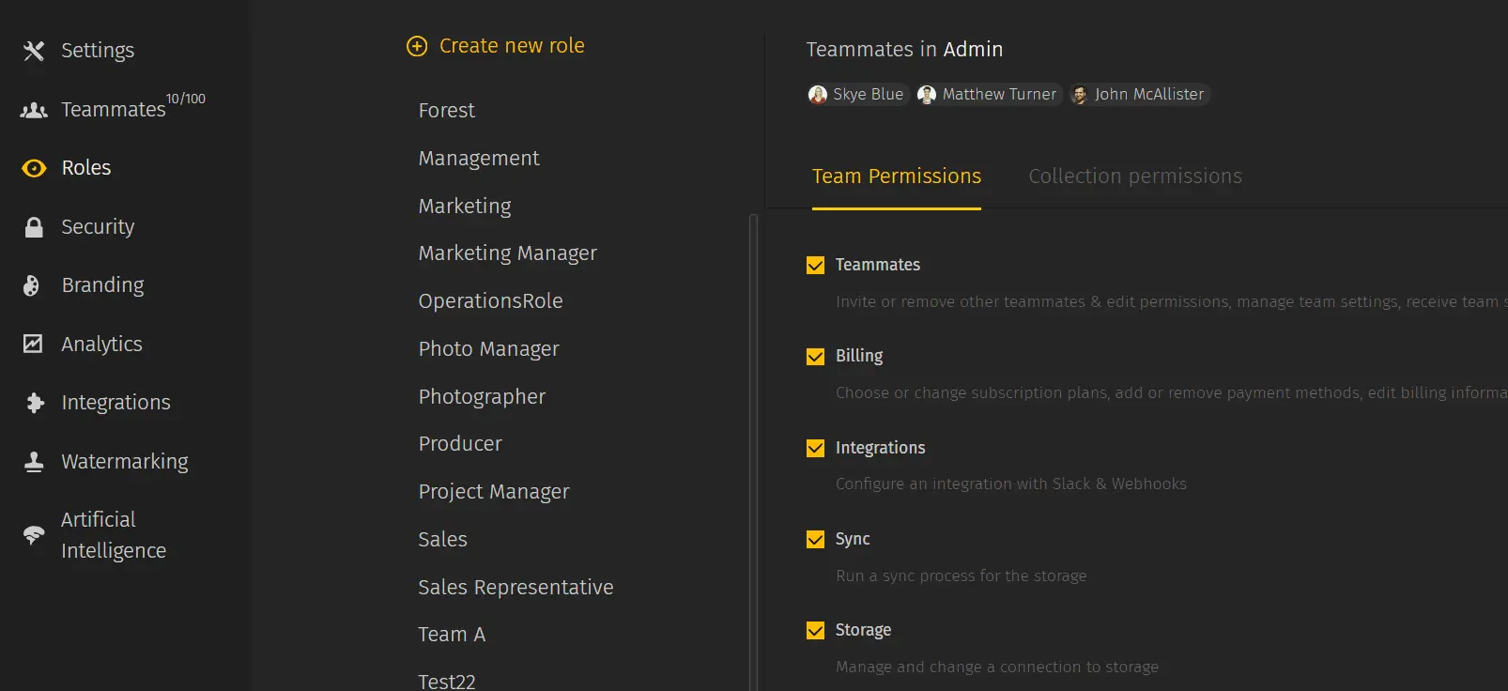
Task: Click the Branding palette icon
Action: tap(32, 285)
